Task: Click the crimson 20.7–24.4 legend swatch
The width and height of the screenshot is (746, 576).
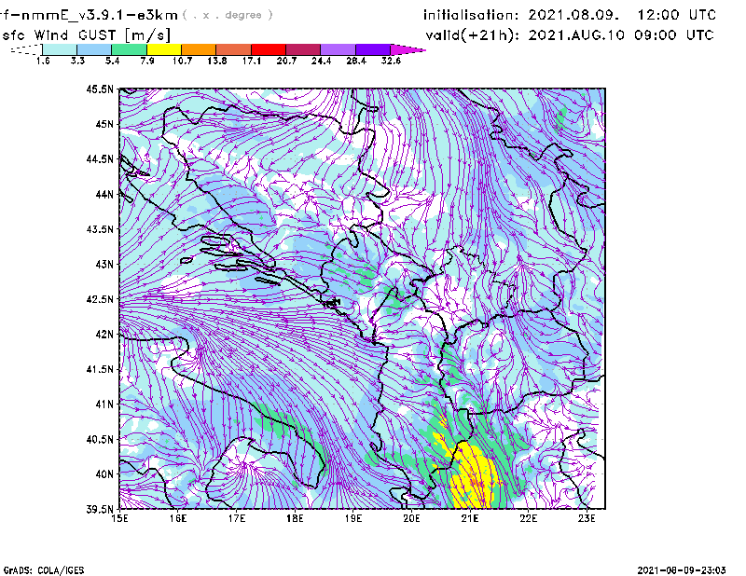Action: coord(303,49)
